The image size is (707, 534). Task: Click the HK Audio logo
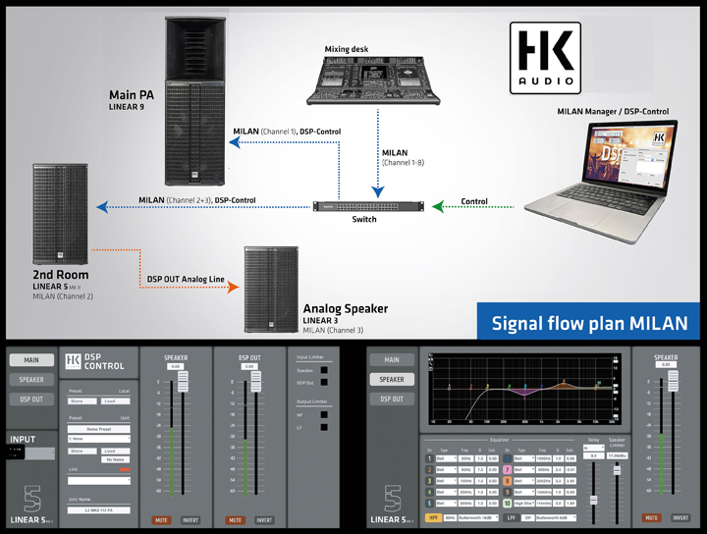point(545,58)
